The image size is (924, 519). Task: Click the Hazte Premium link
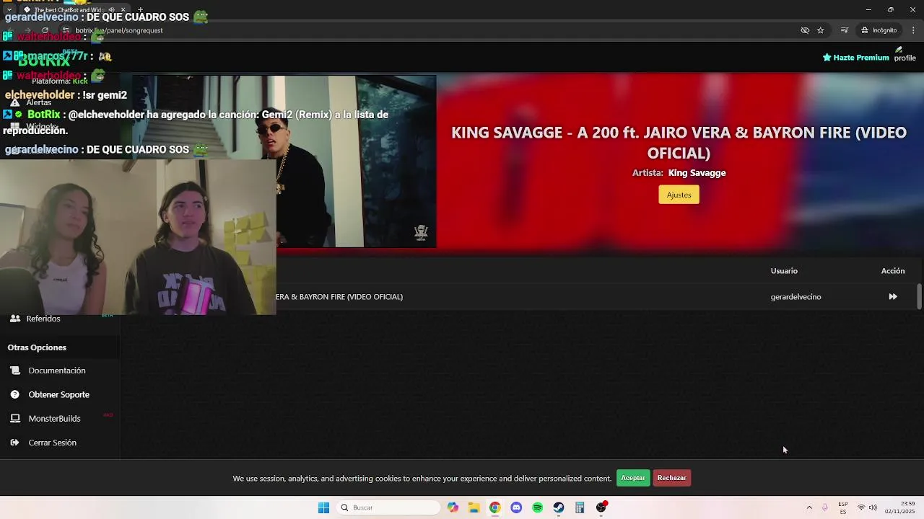pyautogui.click(x=855, y=58)
